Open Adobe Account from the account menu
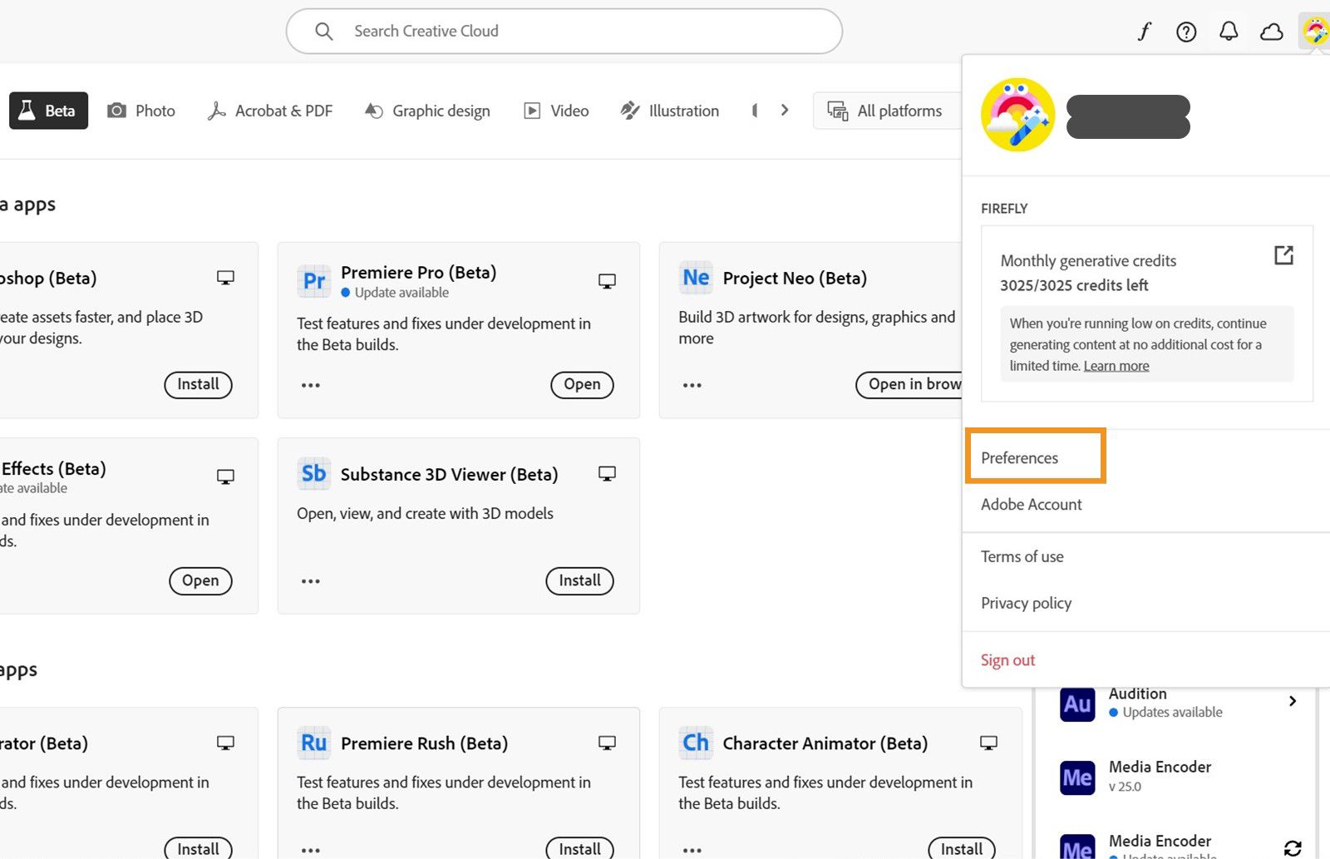 [1032, 505]
